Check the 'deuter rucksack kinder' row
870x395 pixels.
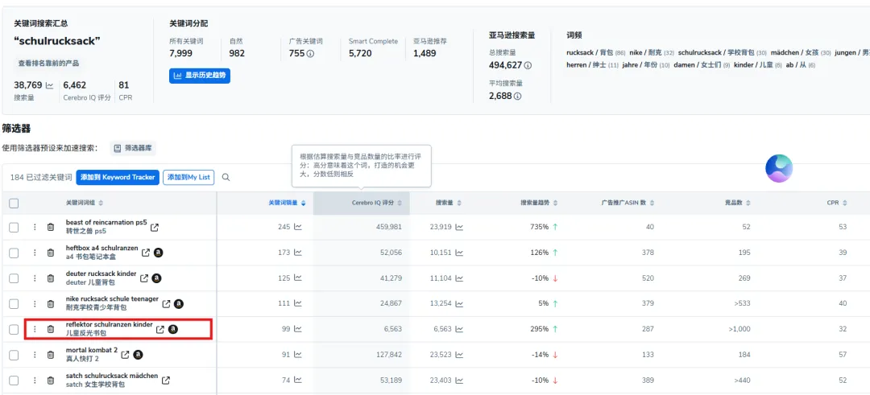[x=14, y=278]
